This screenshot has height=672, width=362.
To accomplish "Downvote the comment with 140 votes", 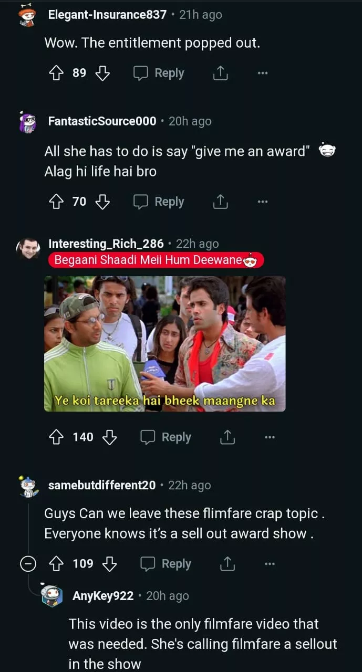I will click(109, 437).
